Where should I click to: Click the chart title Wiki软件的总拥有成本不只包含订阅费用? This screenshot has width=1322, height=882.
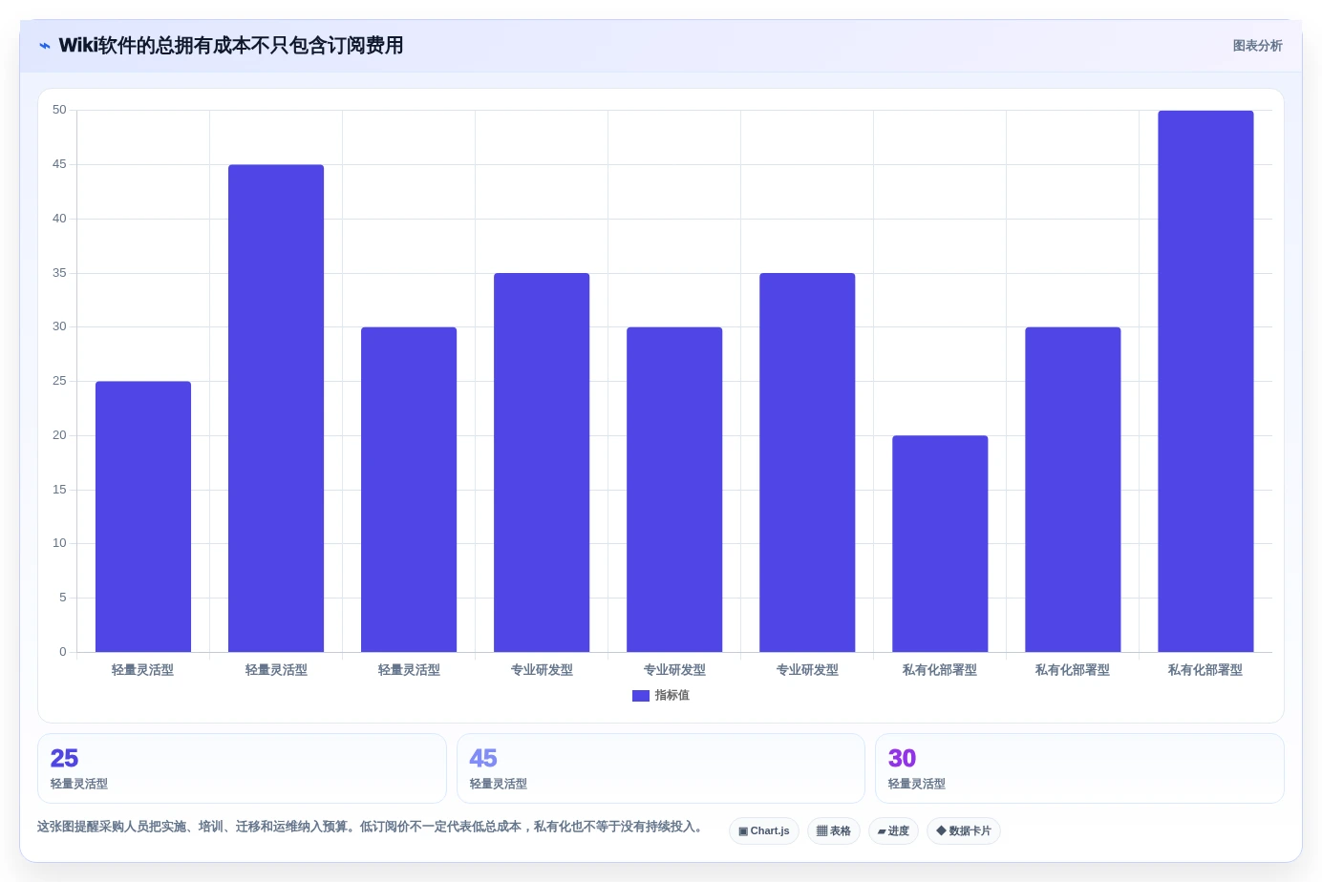(231, 46)
